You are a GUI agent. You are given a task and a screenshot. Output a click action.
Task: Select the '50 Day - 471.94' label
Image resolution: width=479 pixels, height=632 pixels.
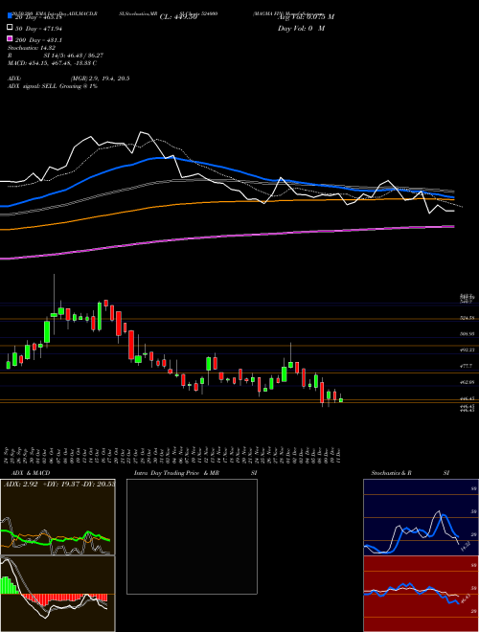[38, 29]
